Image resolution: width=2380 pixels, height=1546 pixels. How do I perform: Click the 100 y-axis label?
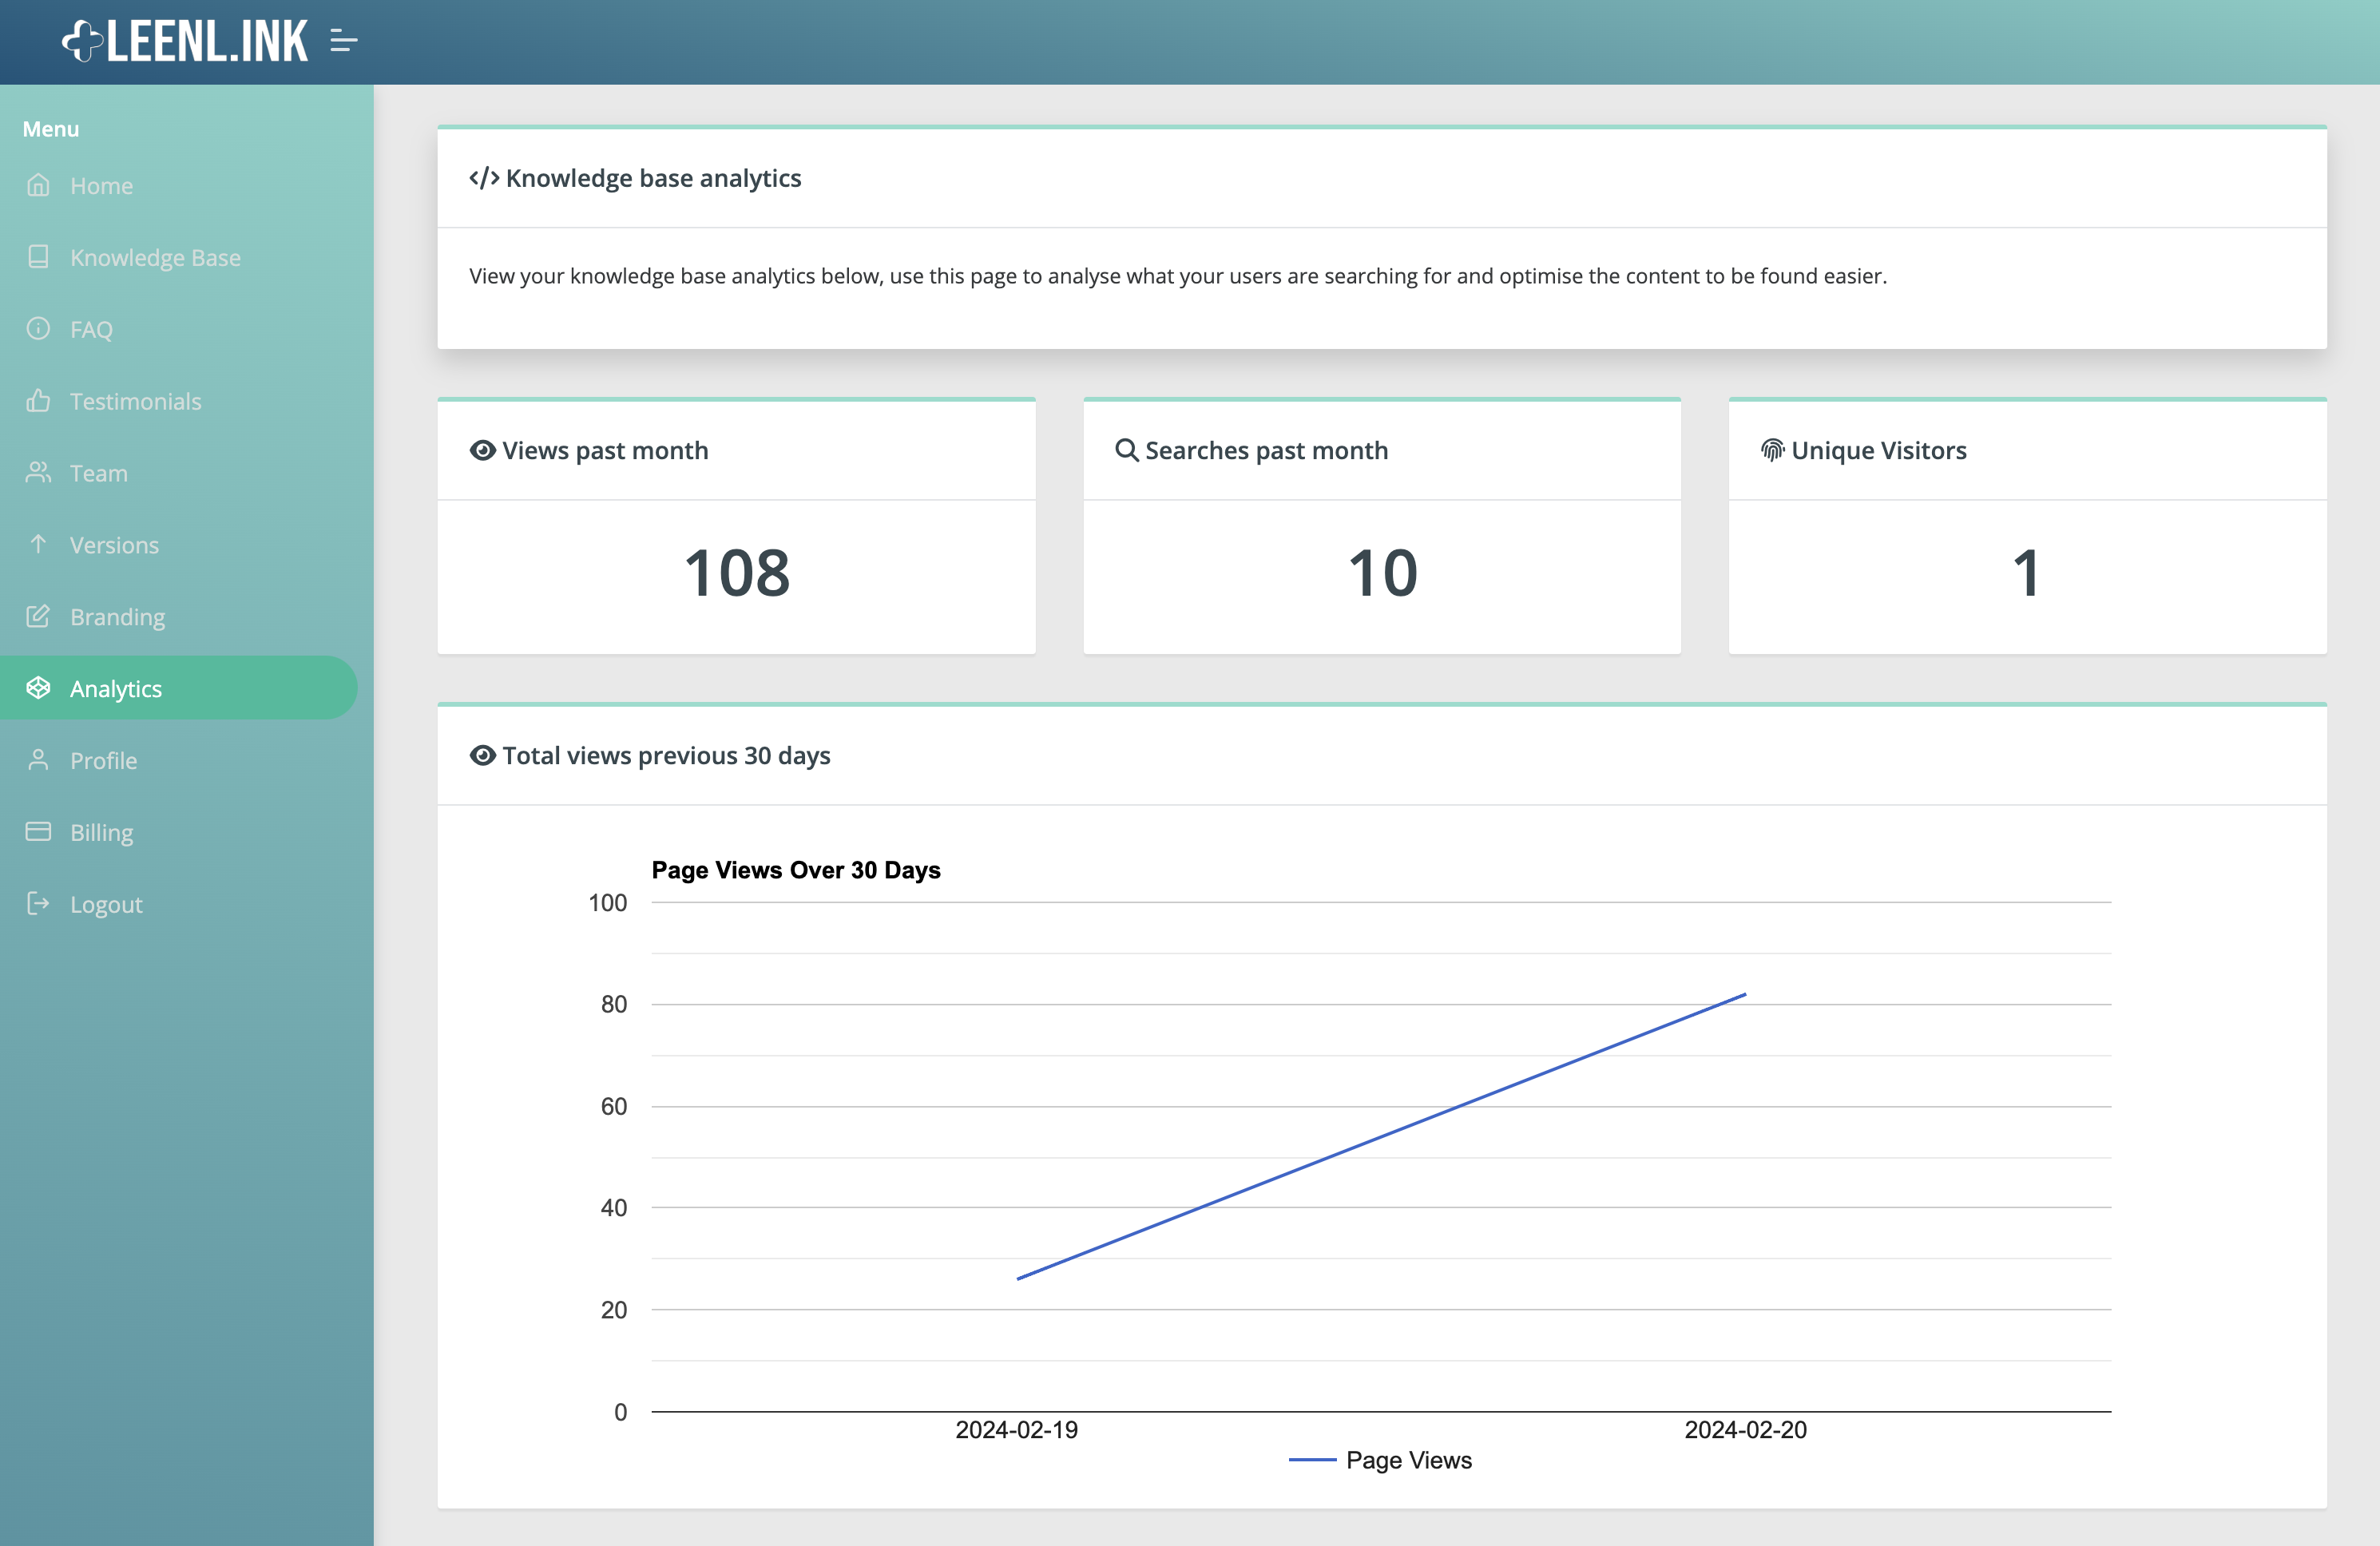(607, 903)
